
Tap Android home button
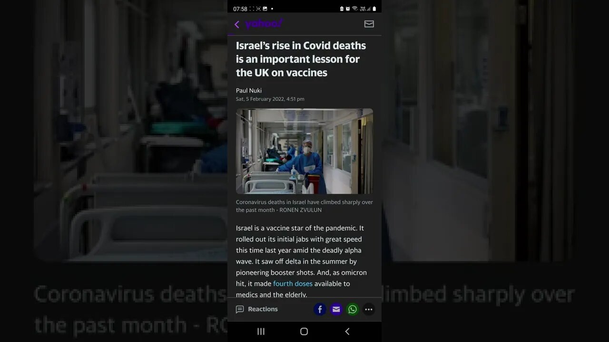[304, 332]
